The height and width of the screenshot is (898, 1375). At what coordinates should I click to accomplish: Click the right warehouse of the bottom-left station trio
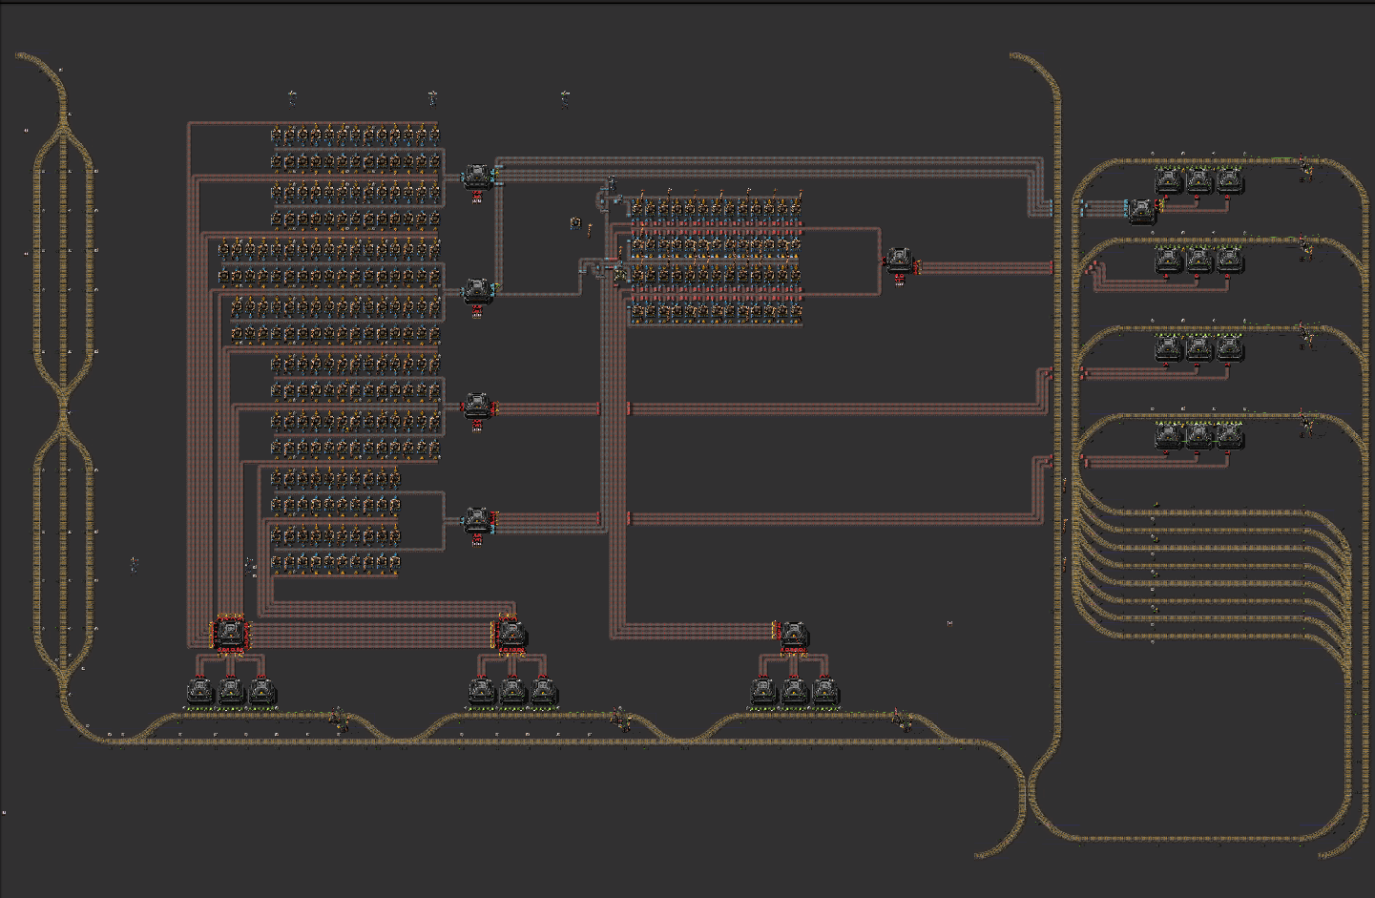(262, 691)
